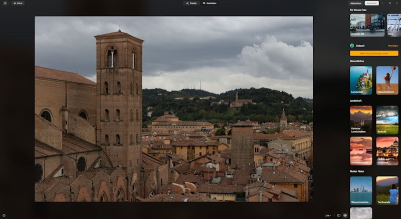The height and width of the screenshot is (219, 401).
Task: Open the Luminar logo menu
Action: pyautogui.click(x=5, y=3)
